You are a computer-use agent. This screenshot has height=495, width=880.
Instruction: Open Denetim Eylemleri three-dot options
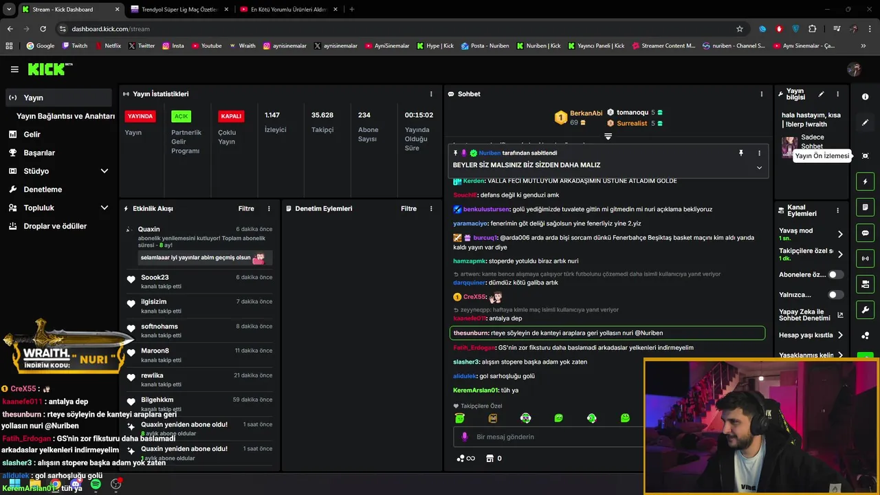click(431, 209)
